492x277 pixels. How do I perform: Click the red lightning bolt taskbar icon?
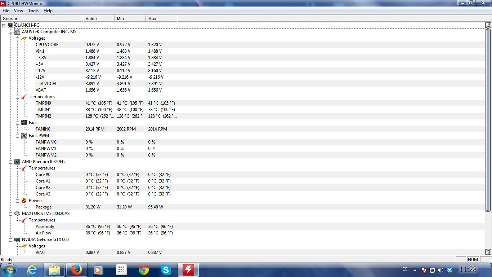point(188,270)
